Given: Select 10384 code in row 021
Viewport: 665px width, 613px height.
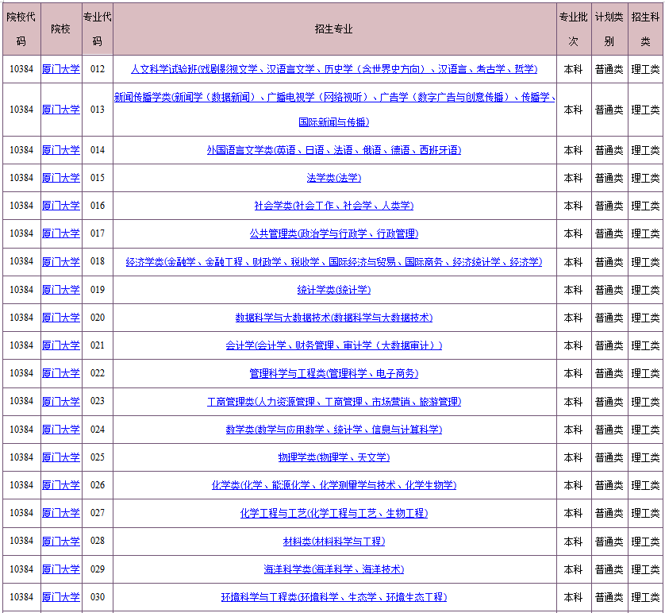Looking at the screenshot, I should pyautogui.click(x=21, y=345).
